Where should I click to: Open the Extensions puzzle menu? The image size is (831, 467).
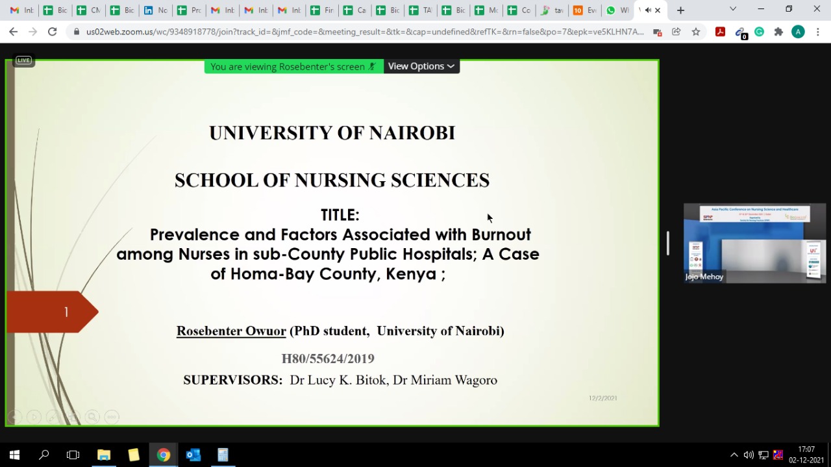click(778, 32)
